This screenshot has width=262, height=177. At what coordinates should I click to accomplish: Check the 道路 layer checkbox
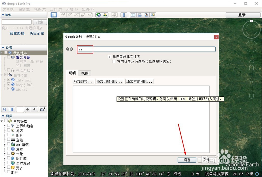click(x=9, y=139)
